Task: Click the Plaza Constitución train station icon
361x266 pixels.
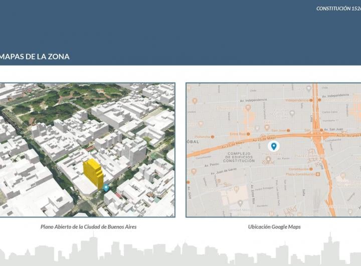Action: pyautogui.click(x=318, y=174)
